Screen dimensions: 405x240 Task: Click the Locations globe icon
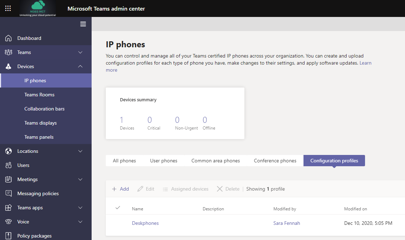8,151
